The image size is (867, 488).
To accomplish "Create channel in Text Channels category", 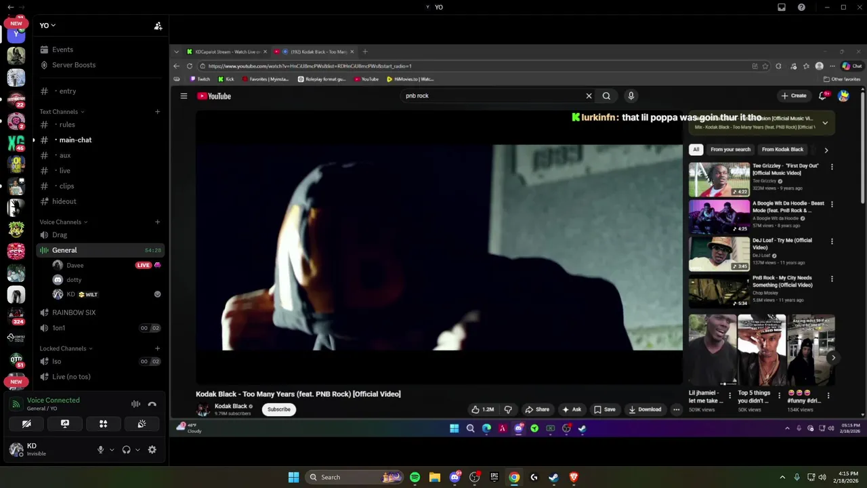I will (x=157, y=112).
